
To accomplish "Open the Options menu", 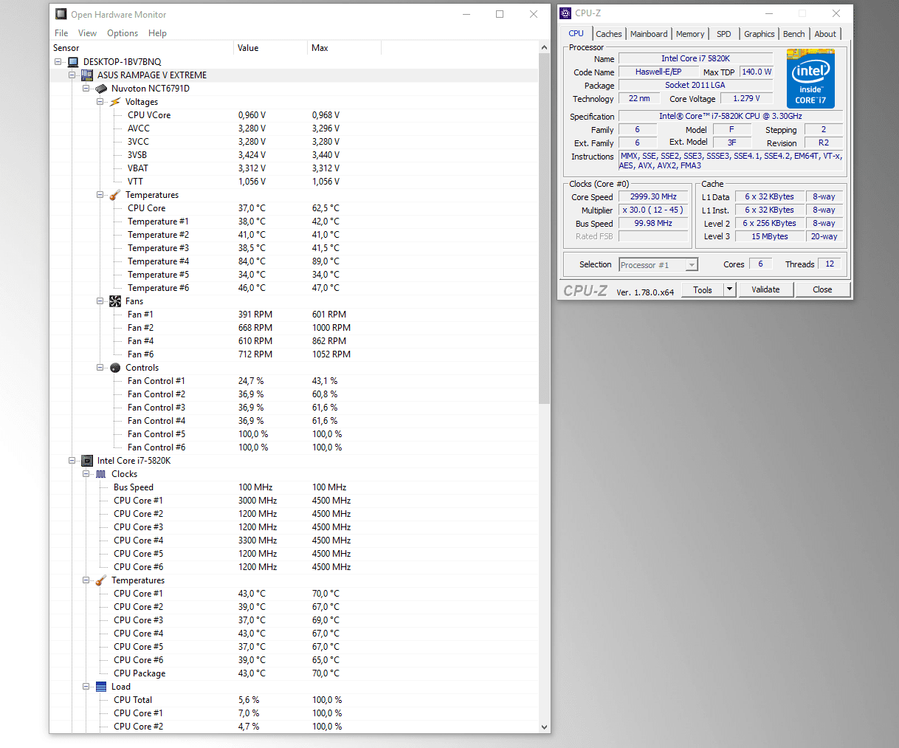I will tap(123, 33).
